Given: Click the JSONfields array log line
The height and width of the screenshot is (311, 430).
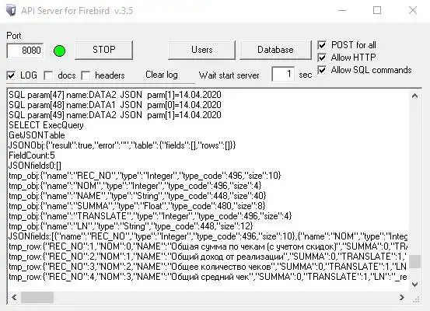Looking at the screenshot, I should click(x=208, y=236).
